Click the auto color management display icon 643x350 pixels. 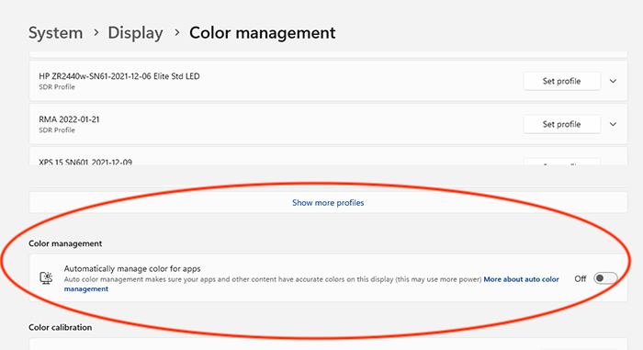pyautogui.click(x=46, y=278)
